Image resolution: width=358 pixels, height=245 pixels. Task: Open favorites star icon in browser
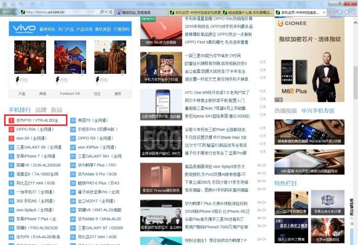pos(347,12)
